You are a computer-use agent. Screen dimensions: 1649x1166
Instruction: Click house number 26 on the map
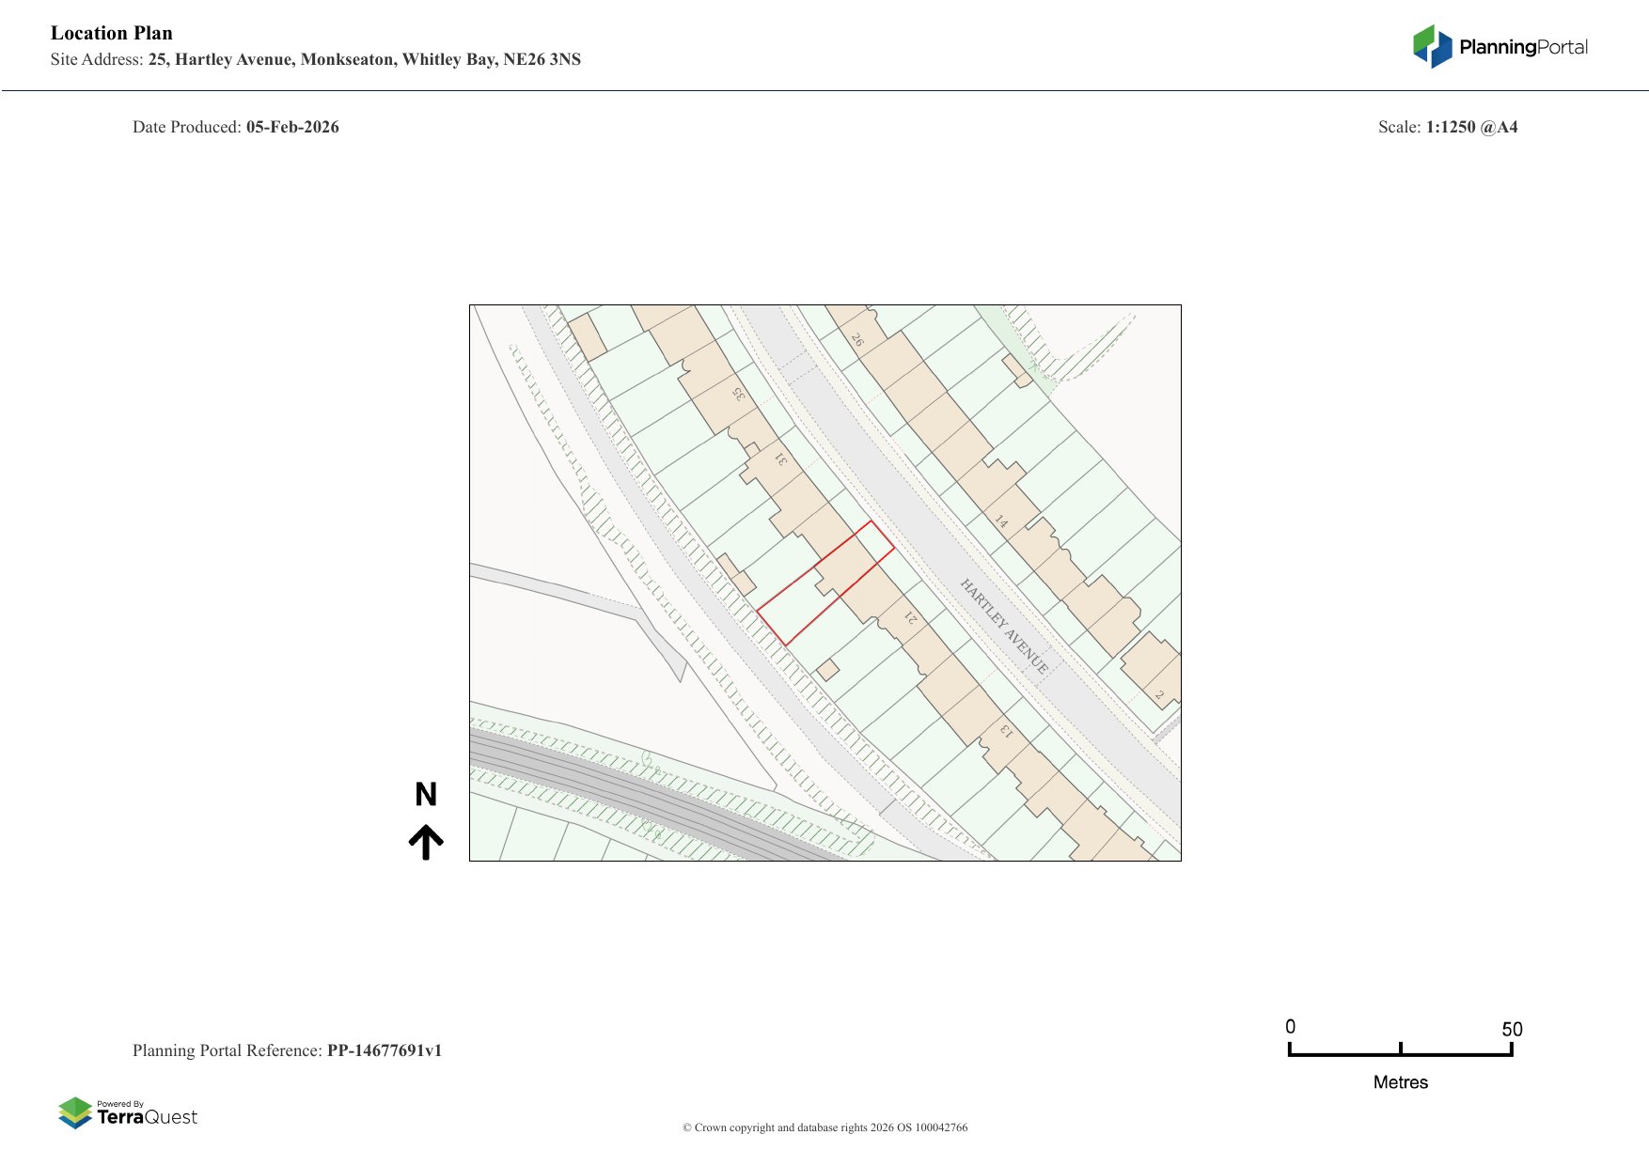tap(857, 339)
